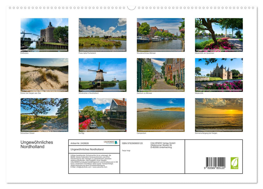Image resolution: width=263 pixels, height=189 pixels.
Task: Click the center hanging hook notch
Action: [131, 8]
